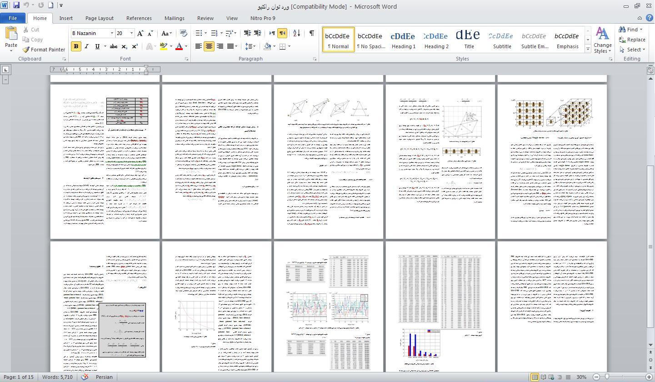
Task: Expand the Styles gallery more arrow
Action: (587, 49)
